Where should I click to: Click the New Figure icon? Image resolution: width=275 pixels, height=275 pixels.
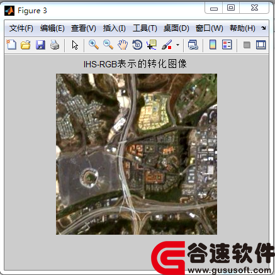pos(11,45)
